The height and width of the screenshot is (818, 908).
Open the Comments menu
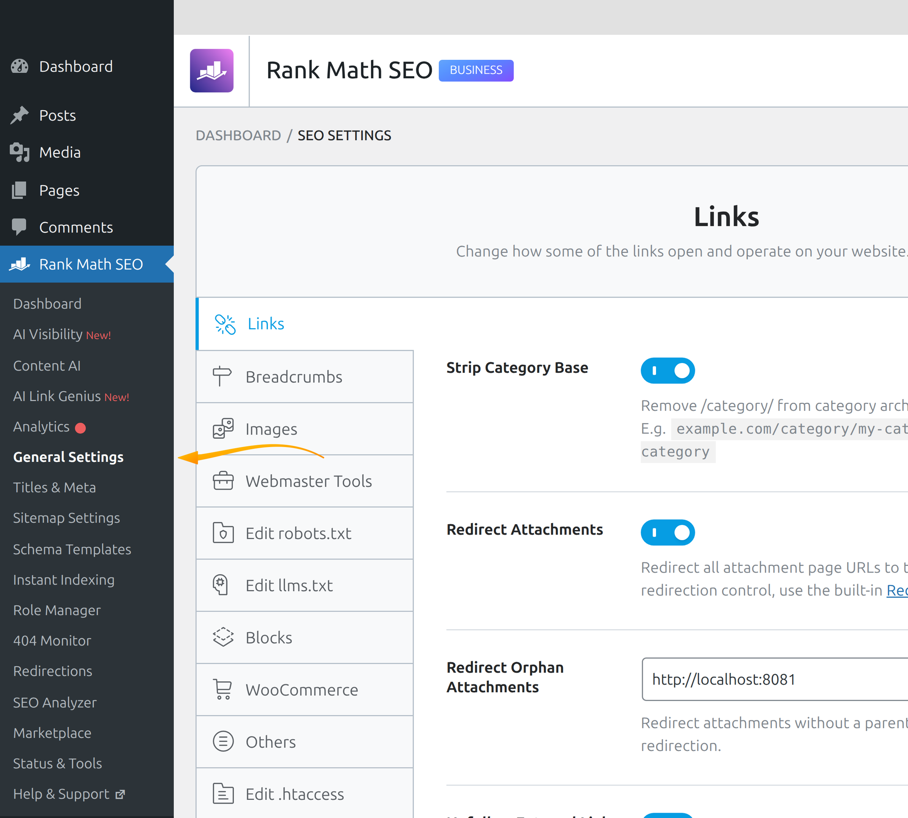pyautogui.click(x=87, y=227)
